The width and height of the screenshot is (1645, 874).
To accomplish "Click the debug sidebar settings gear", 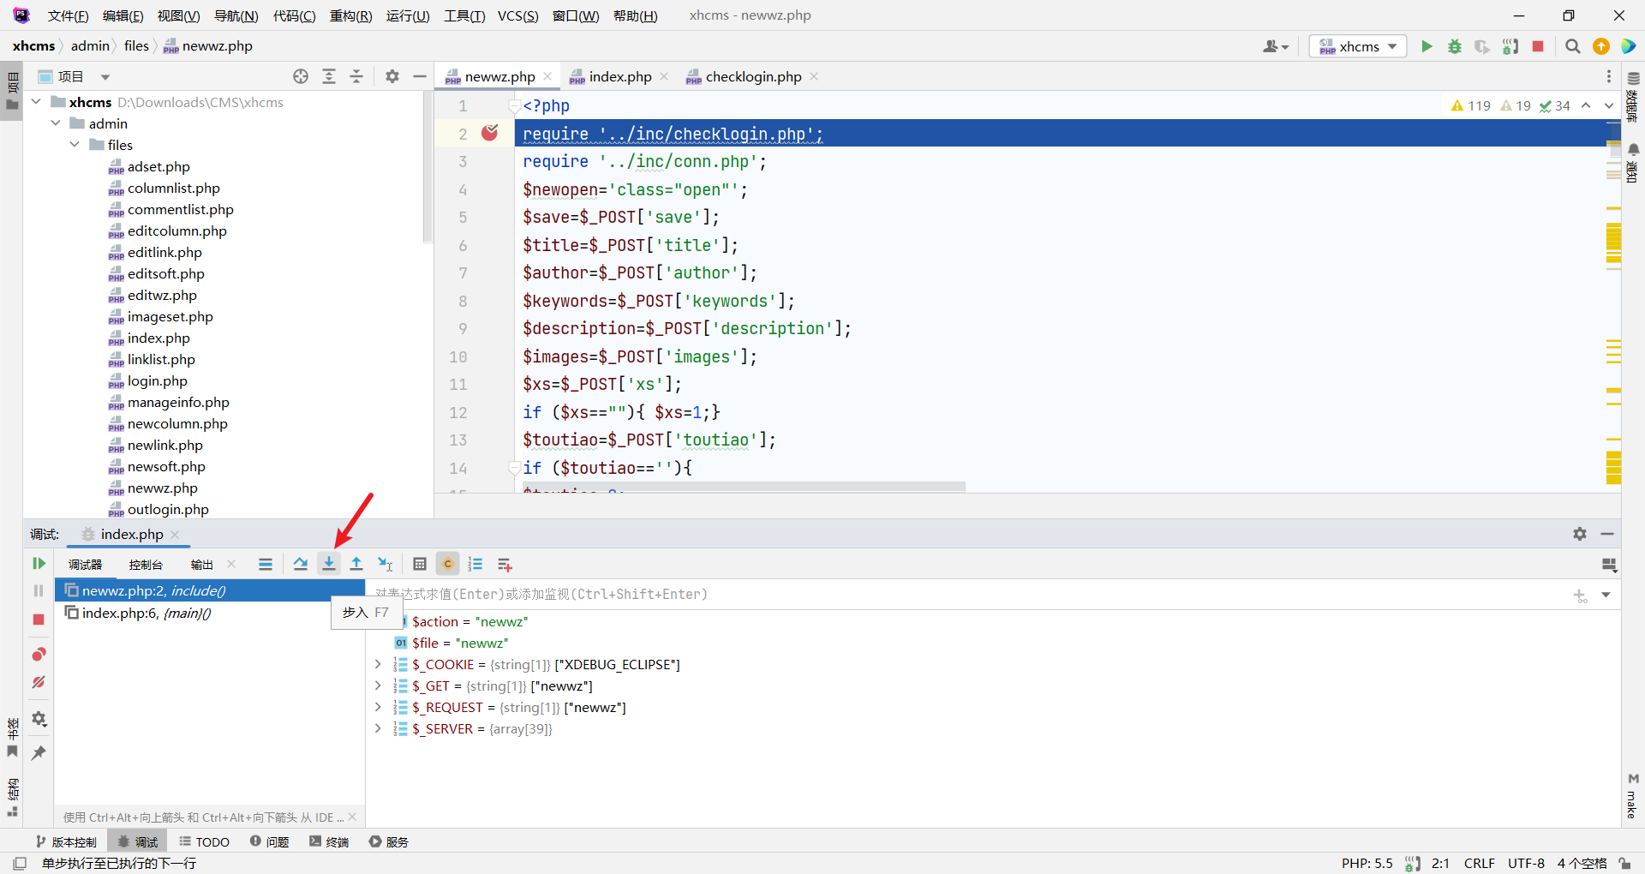I will (x=39, y=719).
